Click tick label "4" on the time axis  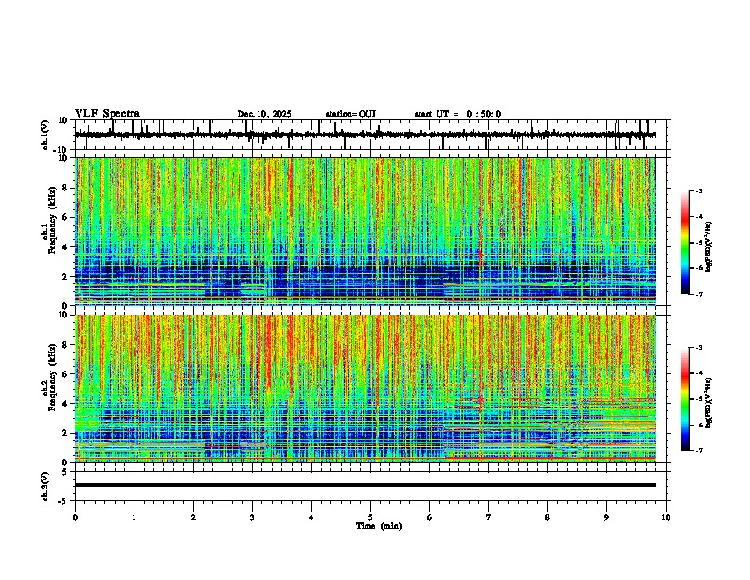click(x=312, y=517)
